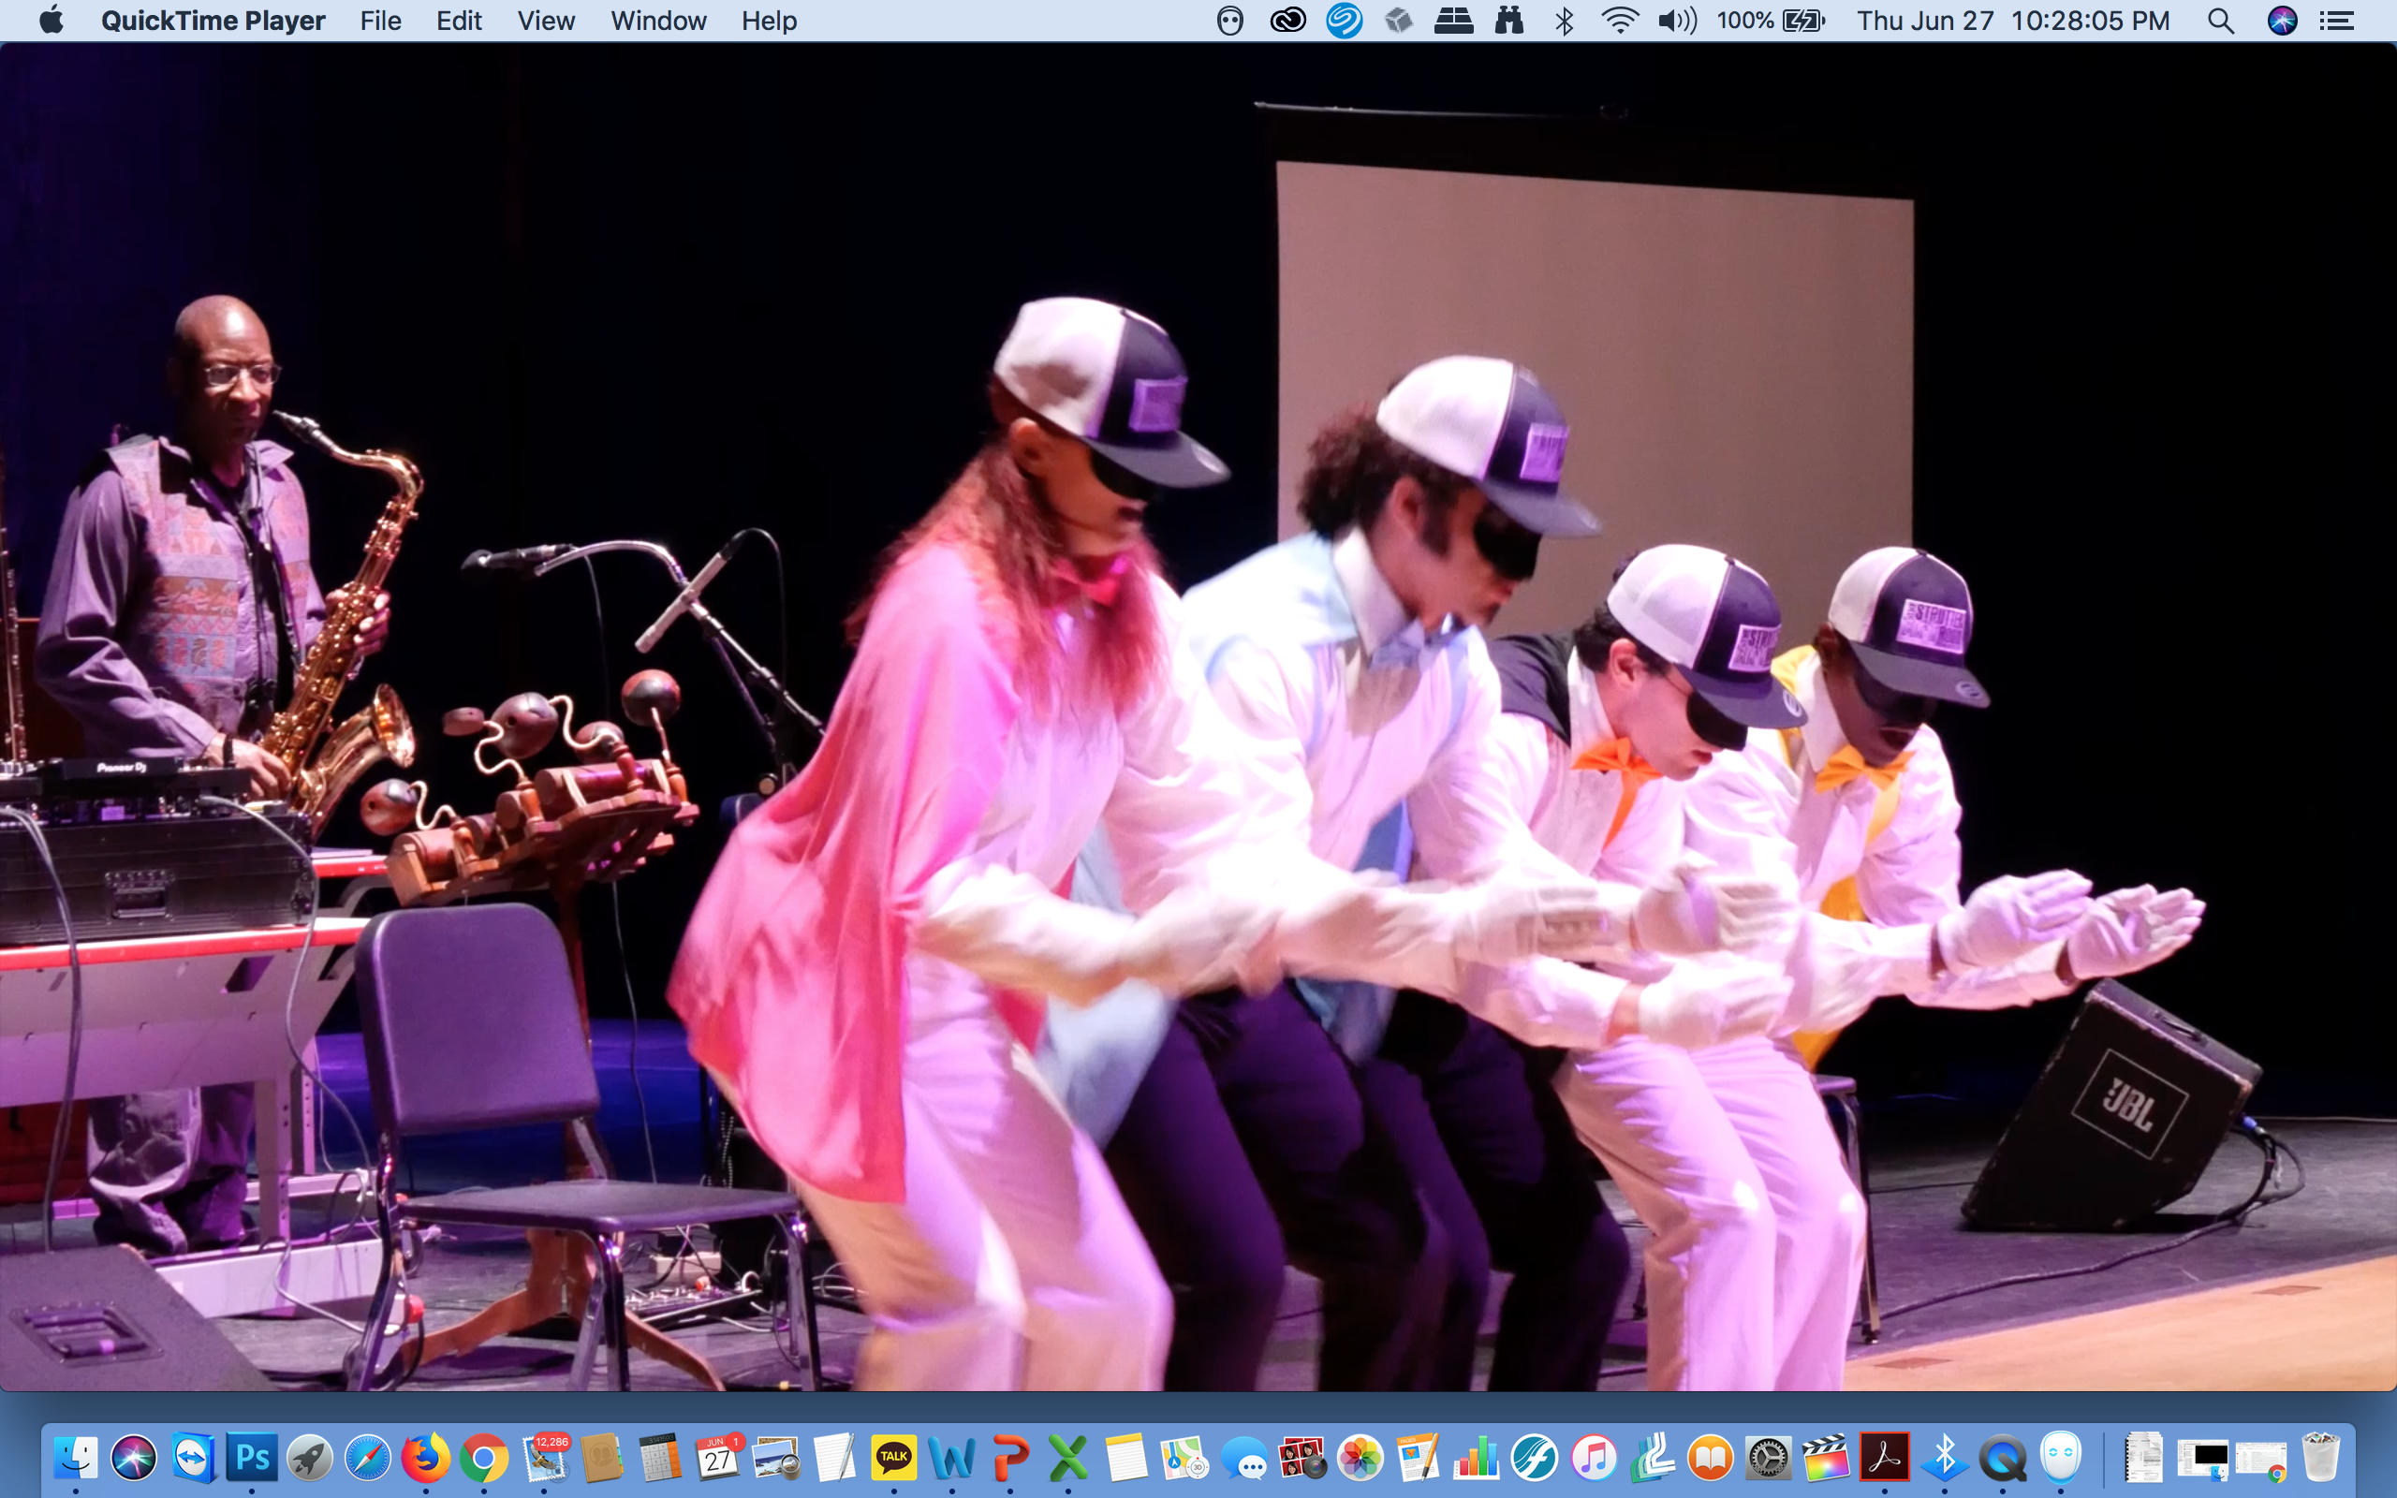Click the date and time display

(x=2011, y=21)
